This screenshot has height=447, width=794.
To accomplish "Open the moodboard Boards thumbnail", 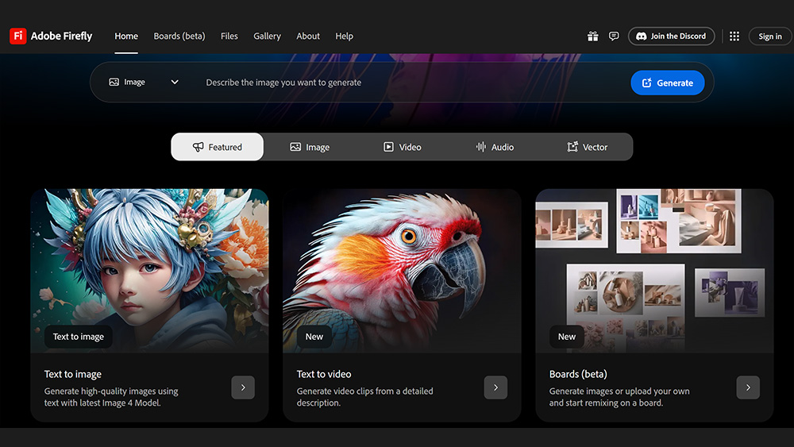I will pyautogui.click(x=654, y=271).
